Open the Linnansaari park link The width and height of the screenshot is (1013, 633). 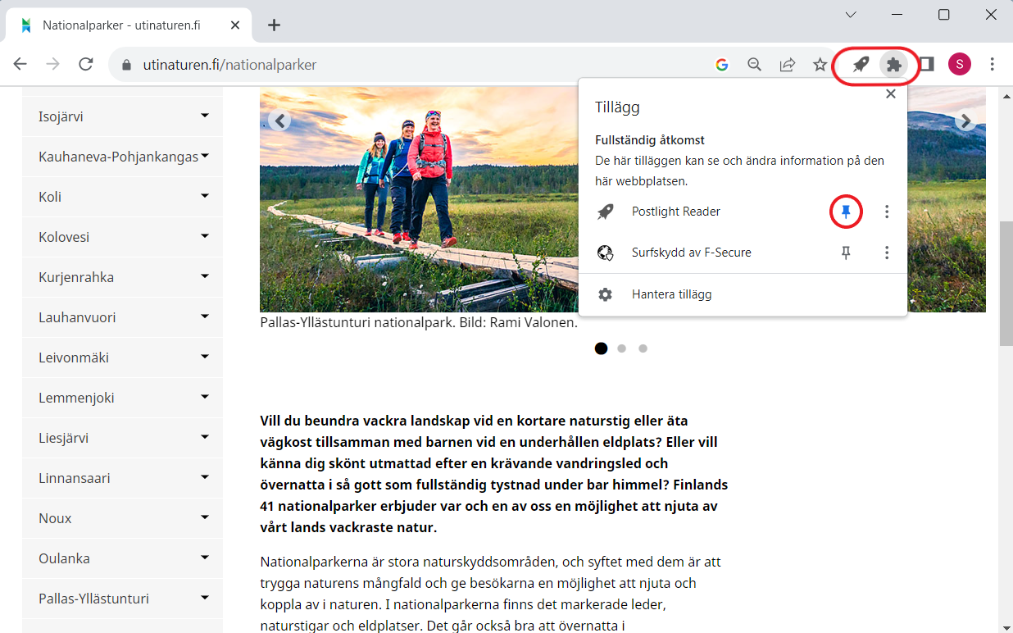click(75, 478)
